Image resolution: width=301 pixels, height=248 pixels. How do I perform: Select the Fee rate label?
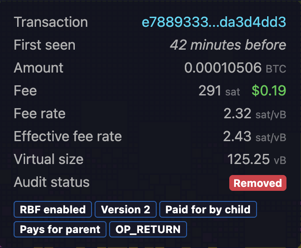pos(40,113)
